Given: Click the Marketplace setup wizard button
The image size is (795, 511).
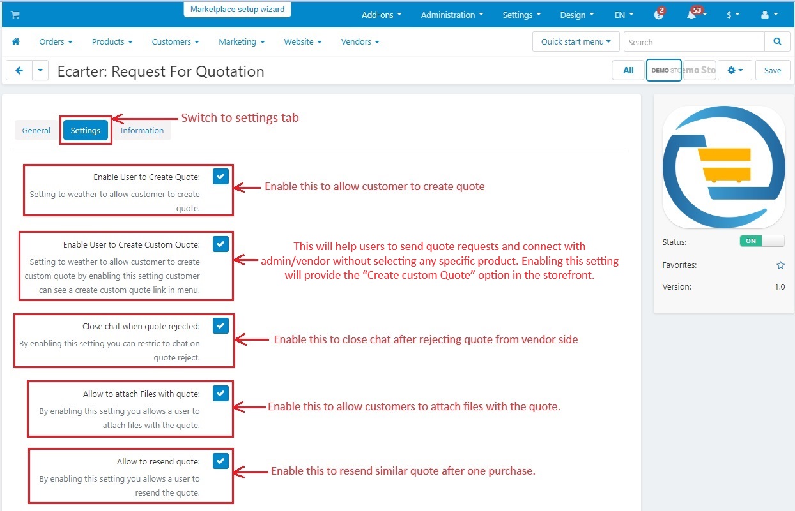Looking at the screenshot, I should click(x=238, y=10).
